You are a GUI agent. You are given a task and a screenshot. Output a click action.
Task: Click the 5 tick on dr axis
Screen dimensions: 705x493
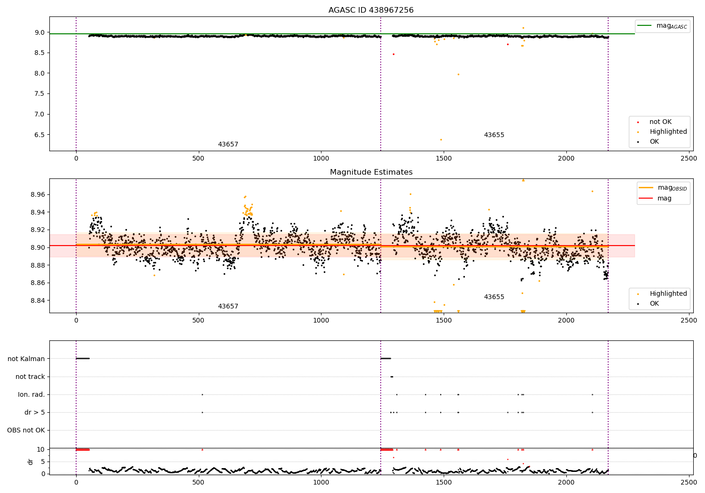pos(43,462)
